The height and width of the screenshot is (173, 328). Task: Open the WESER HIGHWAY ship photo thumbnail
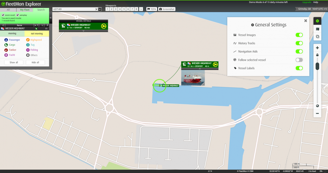[193, 78]
